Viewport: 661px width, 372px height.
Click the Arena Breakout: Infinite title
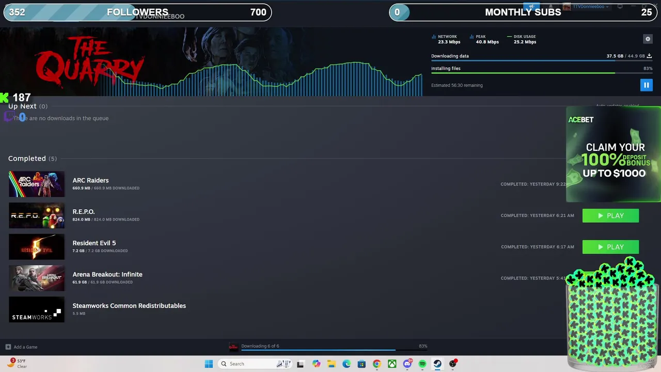(107, 274)
